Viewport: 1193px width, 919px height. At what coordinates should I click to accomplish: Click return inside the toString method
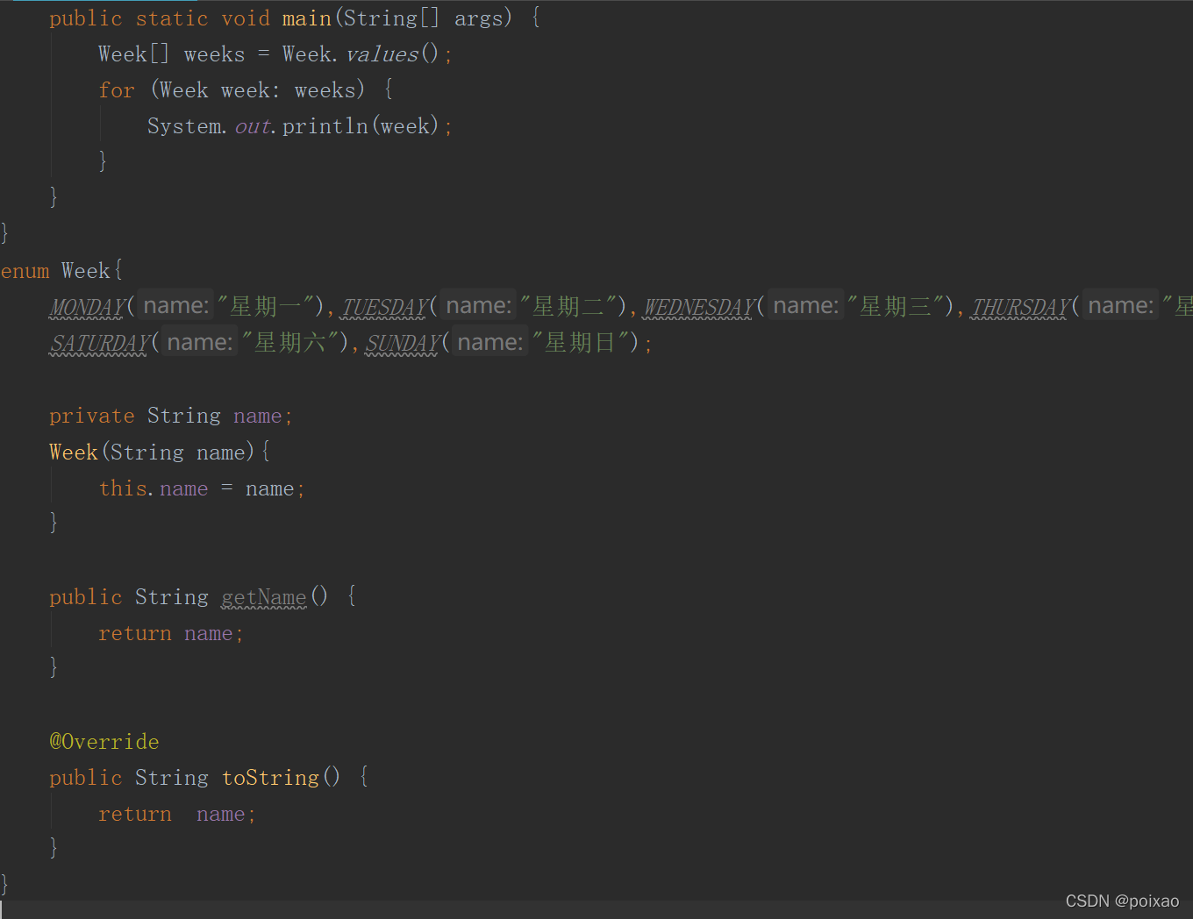pos(135,815)
